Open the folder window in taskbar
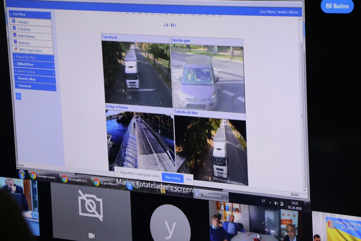The height and width of the screenshot is (241, 361). tap(175, 192)
